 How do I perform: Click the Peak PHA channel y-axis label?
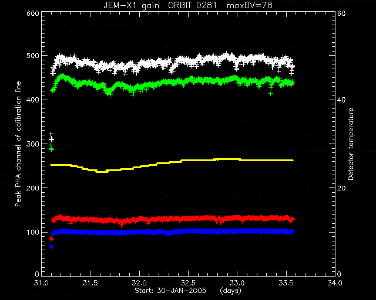pyautogui.click(x=18, y=144)
